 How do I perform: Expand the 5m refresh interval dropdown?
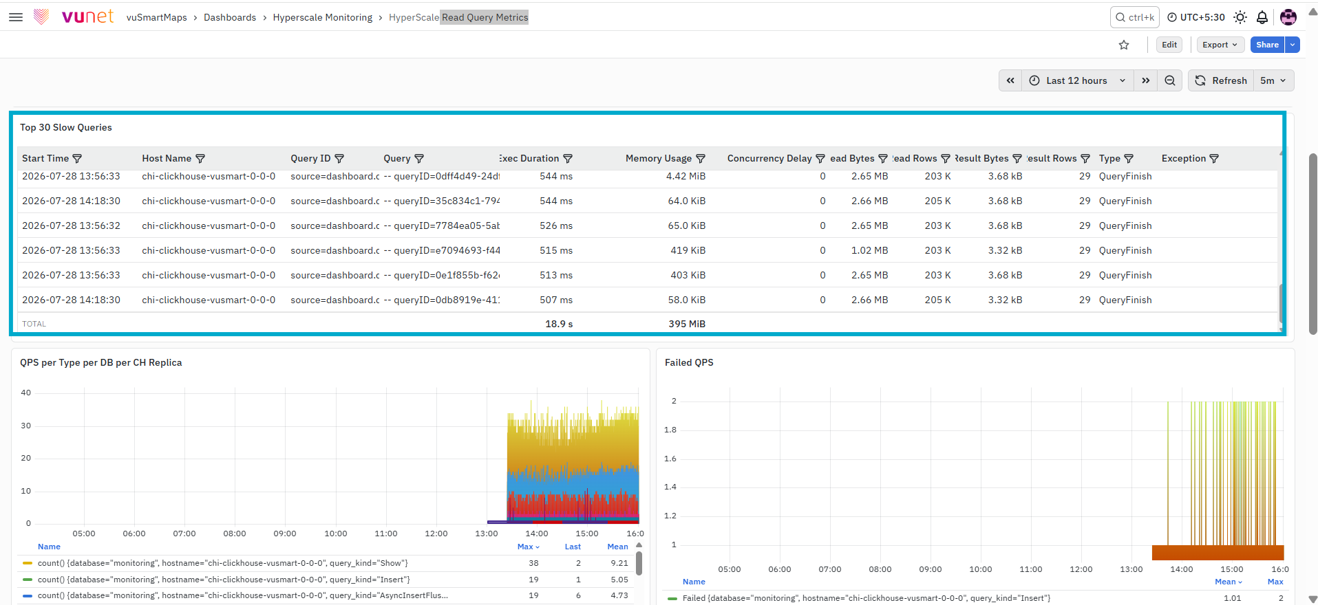pos(1273,80)
